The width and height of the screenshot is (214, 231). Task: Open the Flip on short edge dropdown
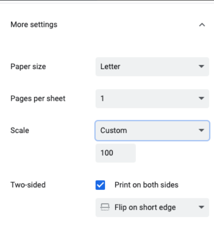(x=152, y=207)
